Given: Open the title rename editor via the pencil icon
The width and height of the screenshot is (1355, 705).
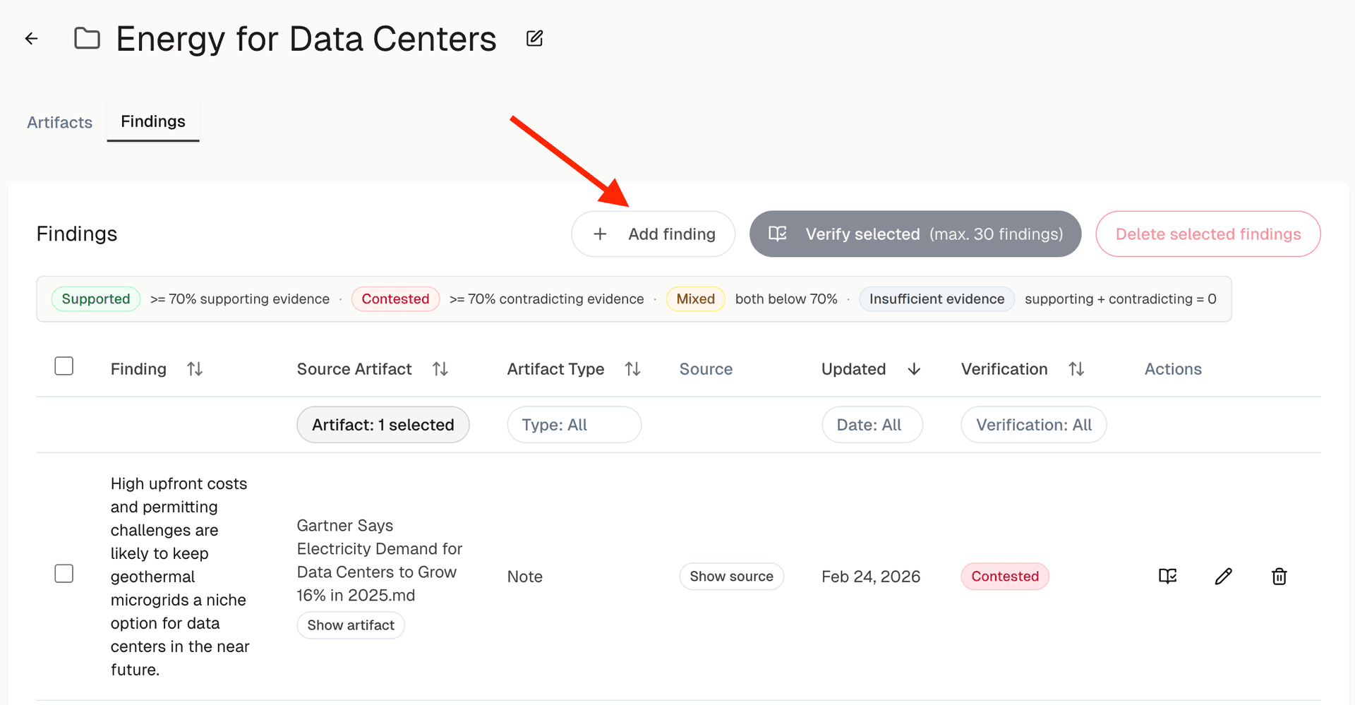Looking at the screenshot, I should click(x=534, y=38).
